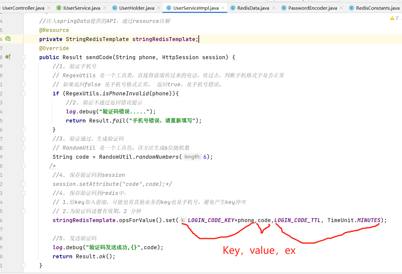Switch to the IUserService.java tab

point(81,8)
